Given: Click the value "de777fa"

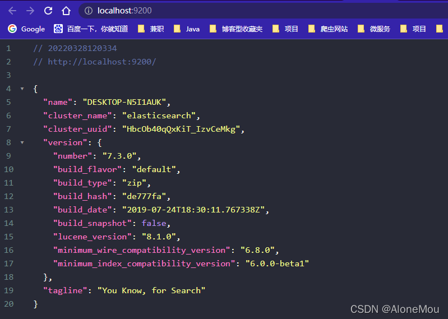Looking at the screenshot, I should pos(144,196).
